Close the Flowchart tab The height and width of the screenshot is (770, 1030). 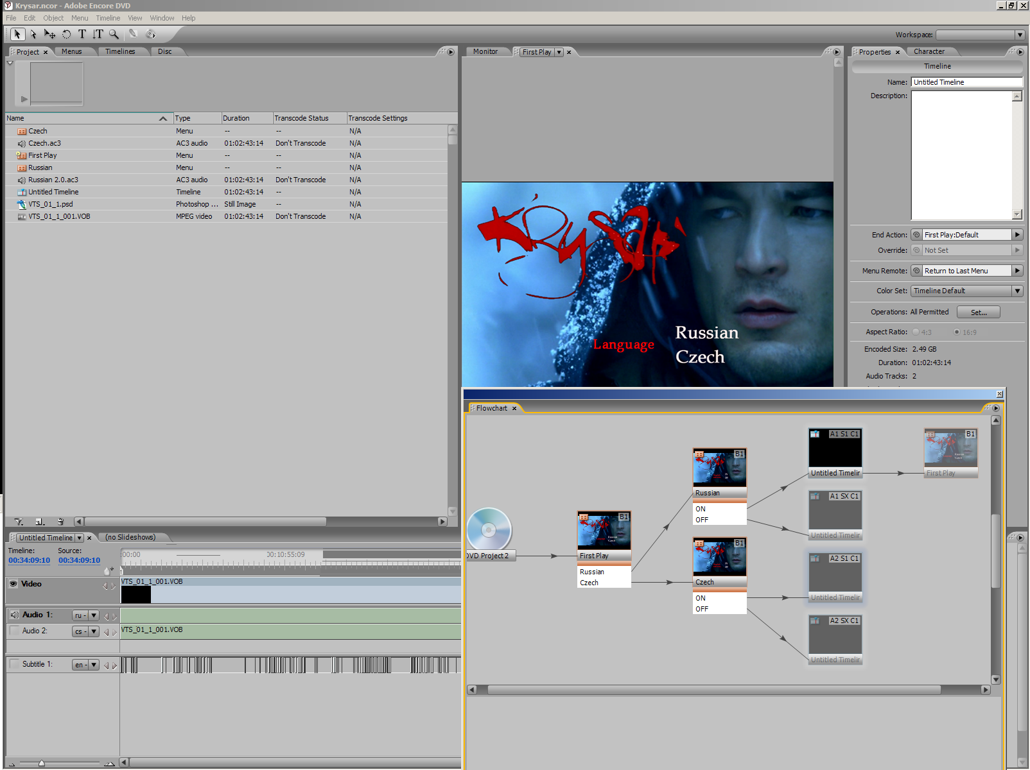[x=514, y=408]
